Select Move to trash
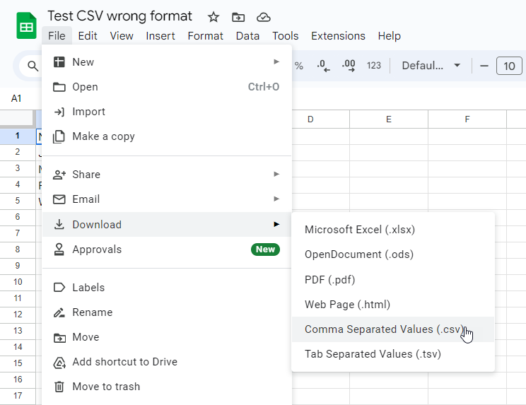Viewport: 526px width, 405px height. coord(167,387)
